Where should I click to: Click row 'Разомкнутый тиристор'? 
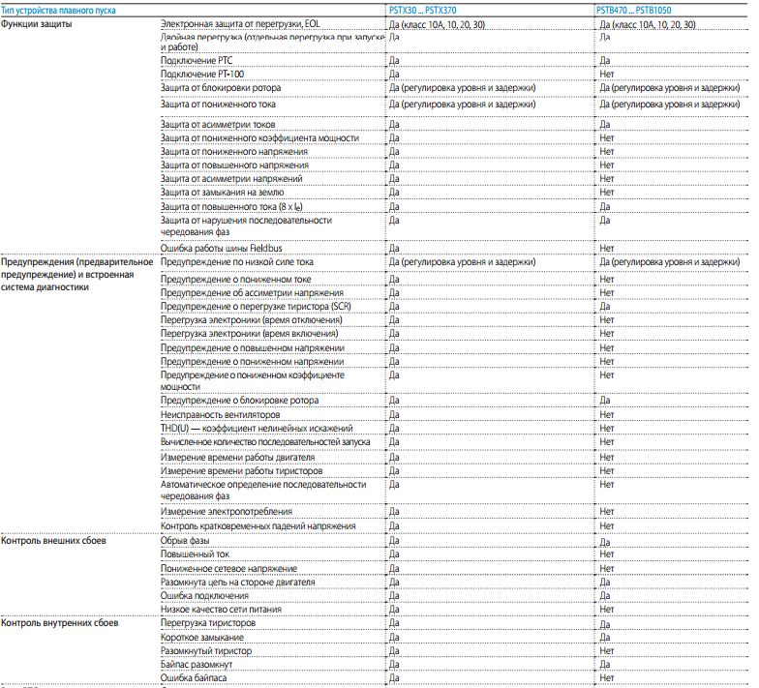[x=206, y=650]
